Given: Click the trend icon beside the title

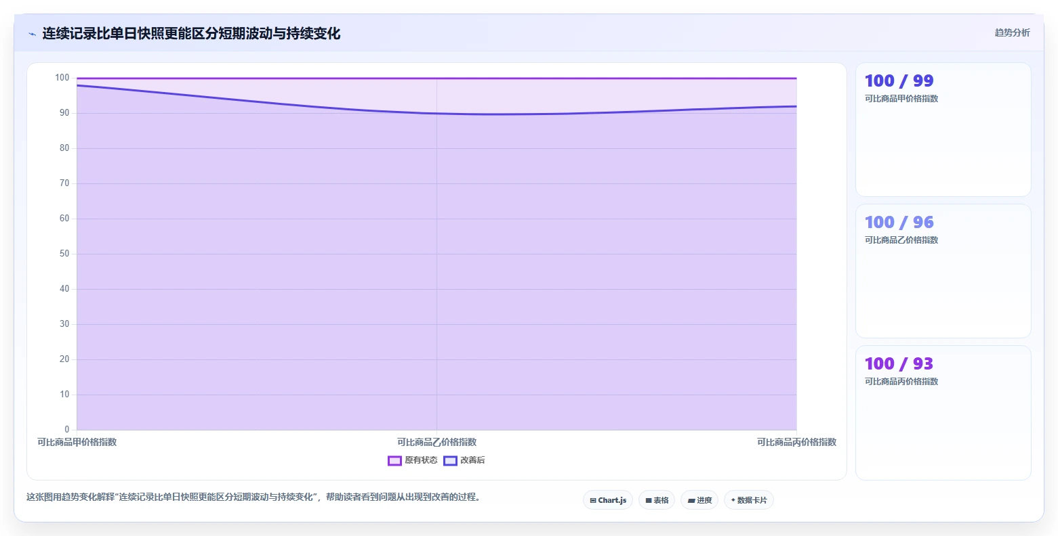Looking at the screenshot, I should [32, 34].
